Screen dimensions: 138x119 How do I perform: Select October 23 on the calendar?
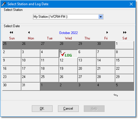pyautogui.click(x=12, y=78)
